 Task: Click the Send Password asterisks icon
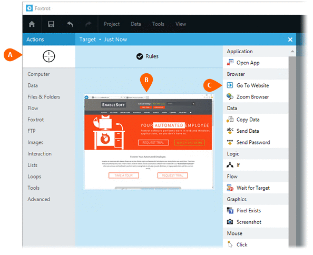pos(230,142)
